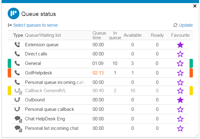
Task: Click the refresh icon beside Update
Action: click(175, 25)
